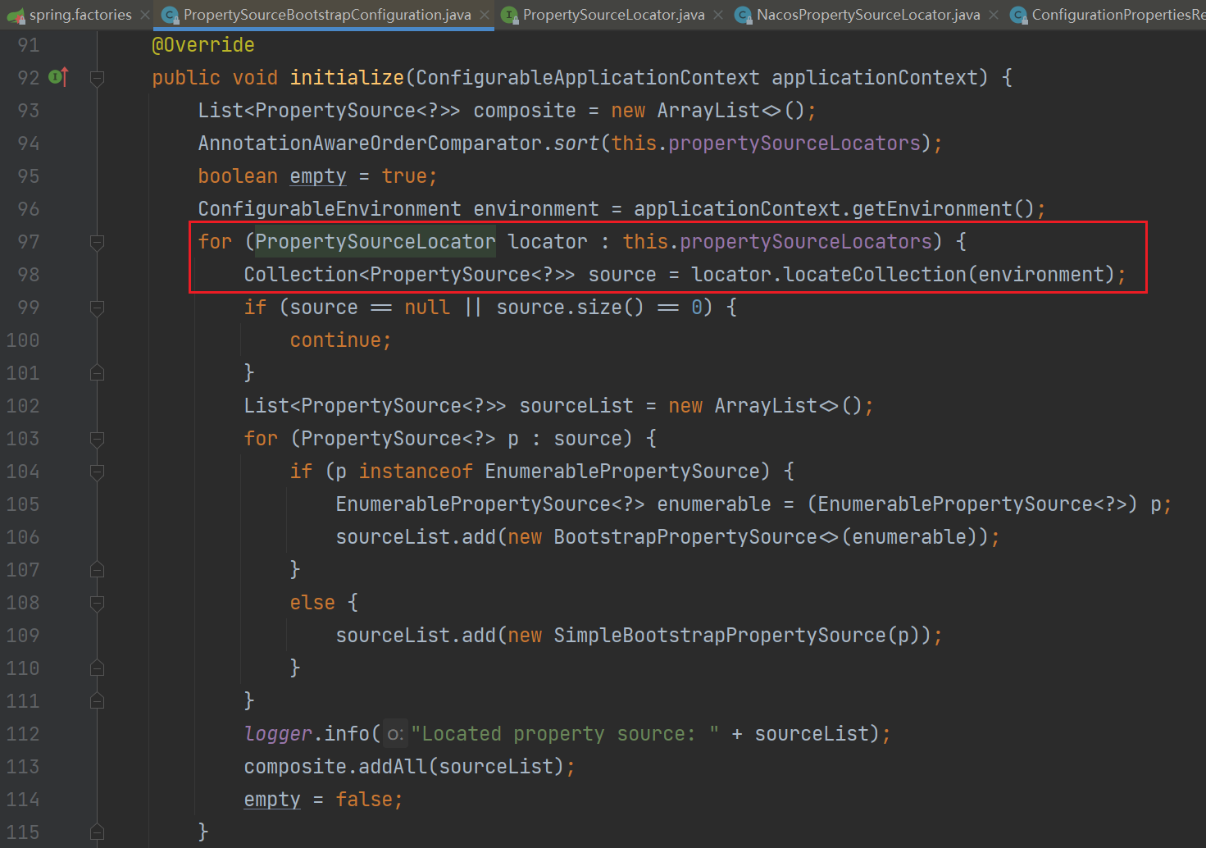Fold the else block at line 108
Screen dimensions: 1206x848
(97, 603)
